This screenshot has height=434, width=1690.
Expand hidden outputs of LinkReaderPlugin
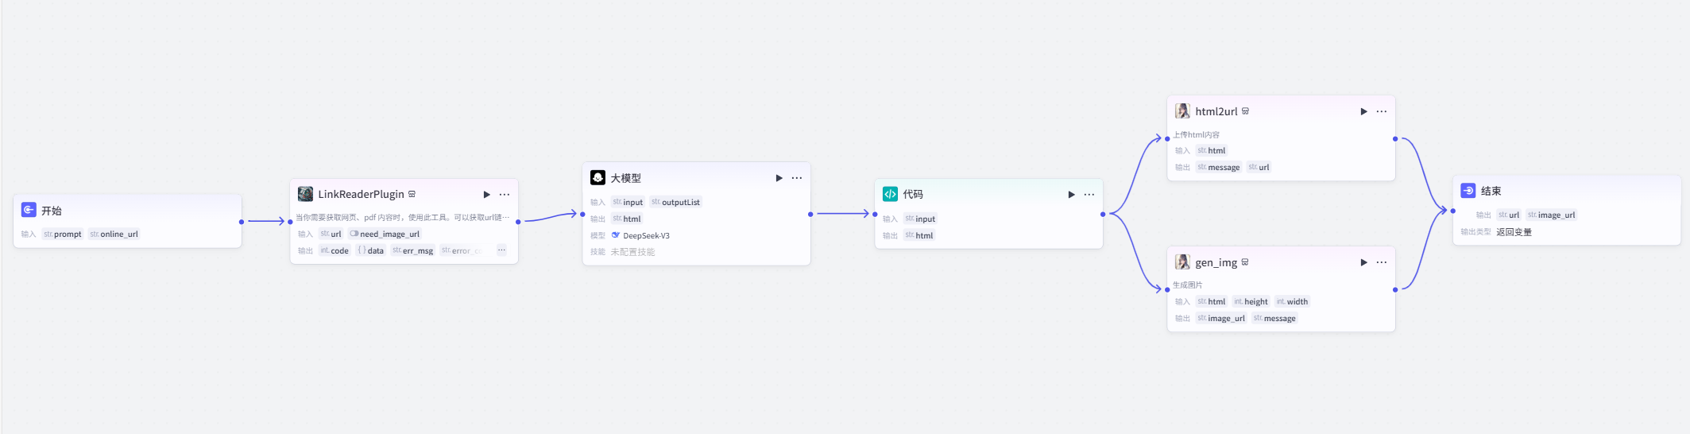[x=501, y=250]
